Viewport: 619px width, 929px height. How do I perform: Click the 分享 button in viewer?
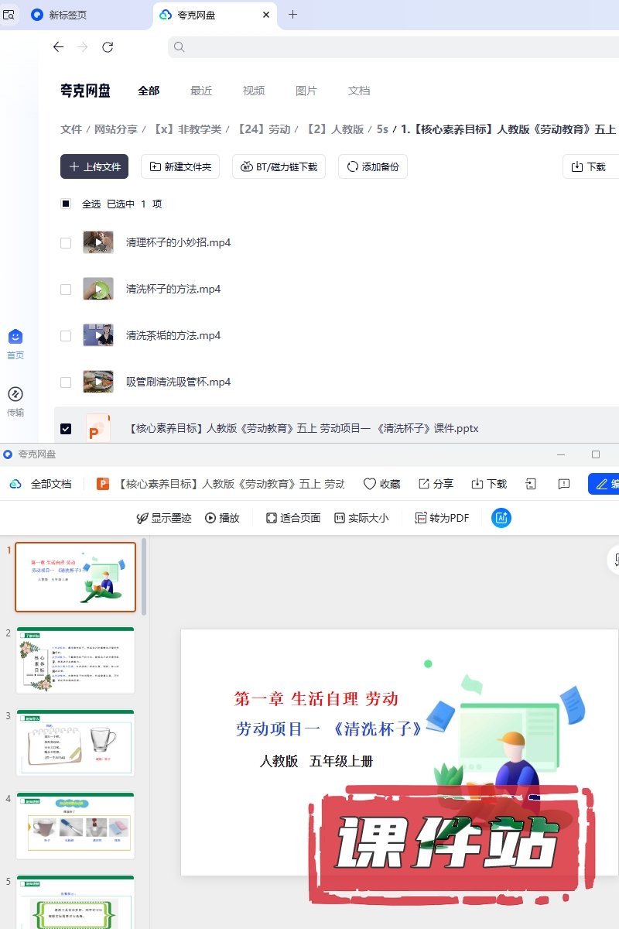[x=436, y=484]
